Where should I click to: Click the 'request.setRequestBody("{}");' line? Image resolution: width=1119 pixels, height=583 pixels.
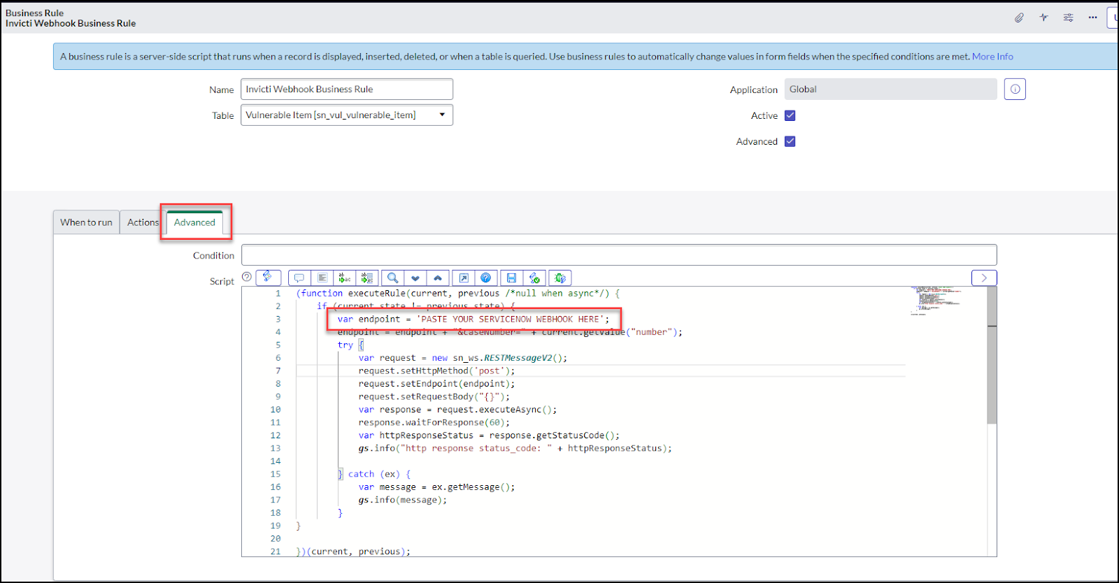pyautogui.click(x=434, y=396)
